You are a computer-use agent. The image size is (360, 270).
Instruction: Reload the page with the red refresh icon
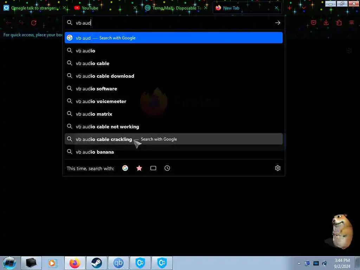tap(34, 23)
